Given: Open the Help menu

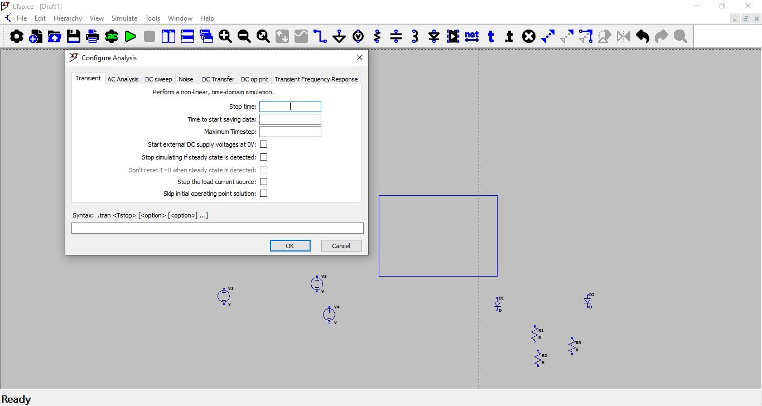Looking at the screenshot, I should point(207,18).
